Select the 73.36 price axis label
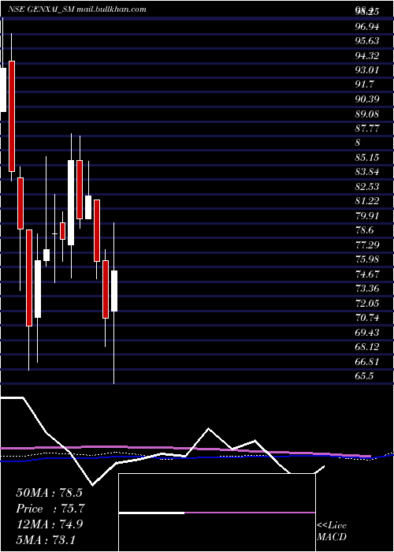The width and height of the screenshot is (394, 552). 366,289
